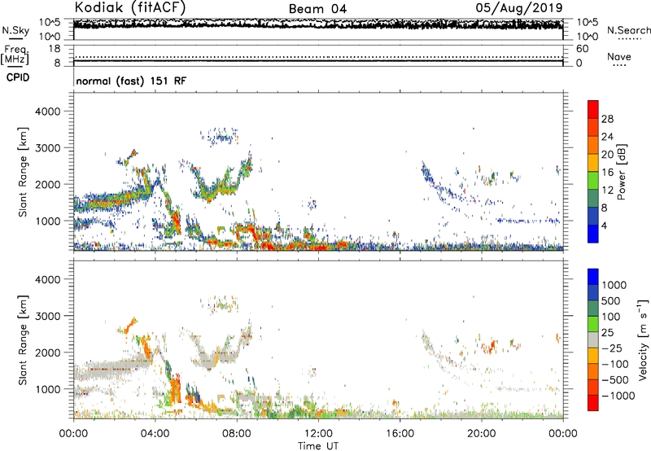Click the "18" tick of the frequency axis

55,49
